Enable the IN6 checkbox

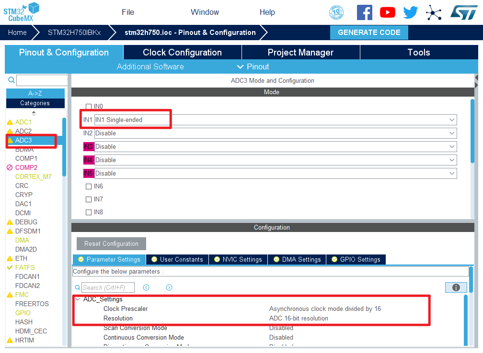pos(88,187)
